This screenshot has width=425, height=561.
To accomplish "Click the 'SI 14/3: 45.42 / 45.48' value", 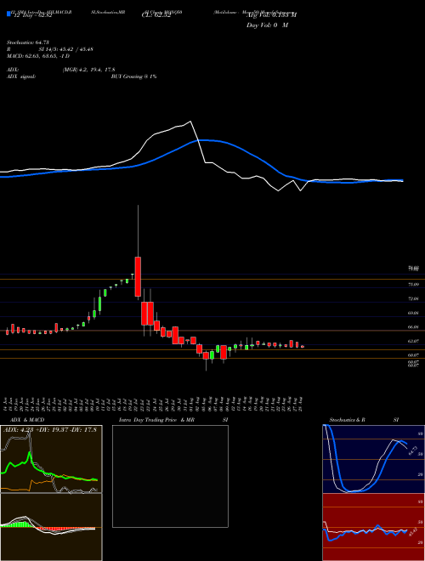I will tap(66, 49).
